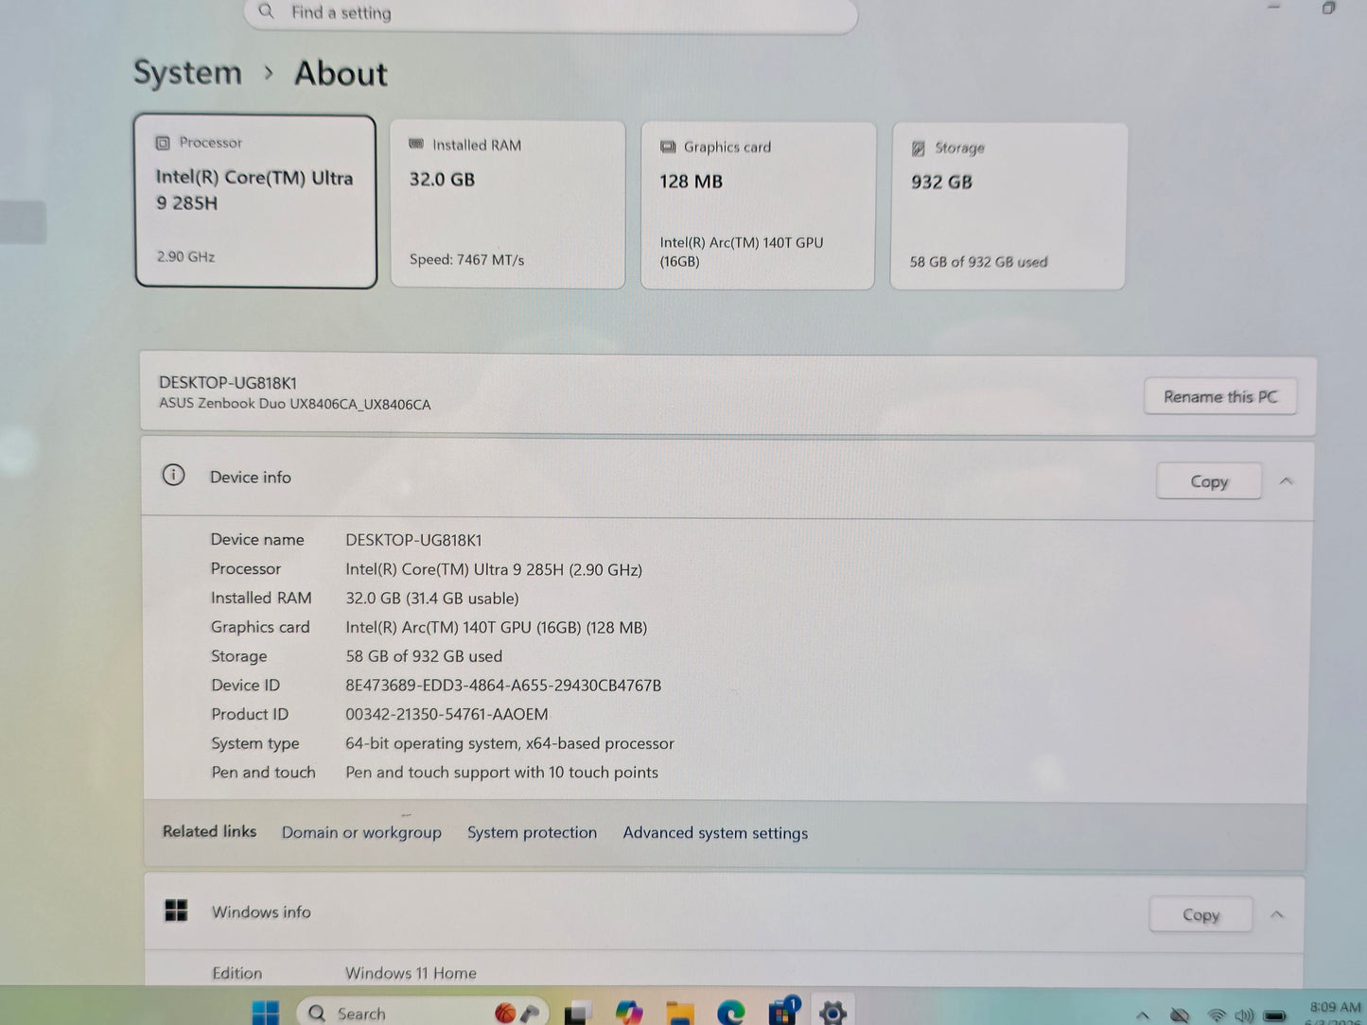Click the Graphics card icon
1367x1025 pixels.
tap(668, 147)
